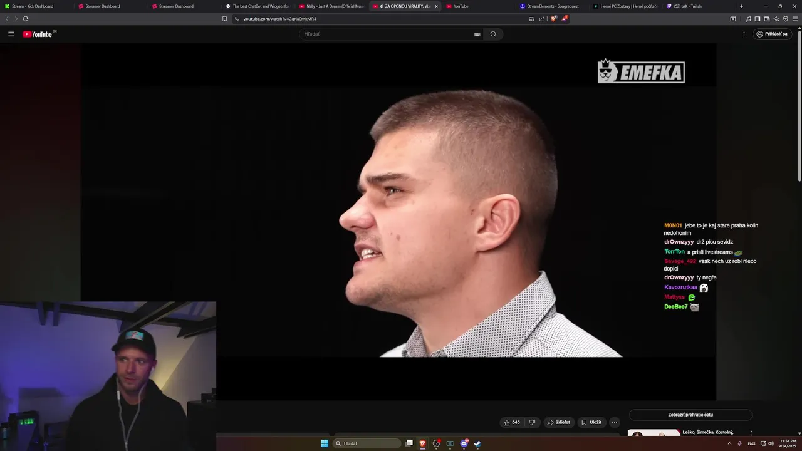Viewport: 802px width, 451px height.
Task: Close the ZA OPONOU VIRALITY tab
Action: click(x=436, y=6)
